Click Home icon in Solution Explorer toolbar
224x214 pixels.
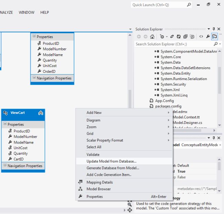pos(152,37)
